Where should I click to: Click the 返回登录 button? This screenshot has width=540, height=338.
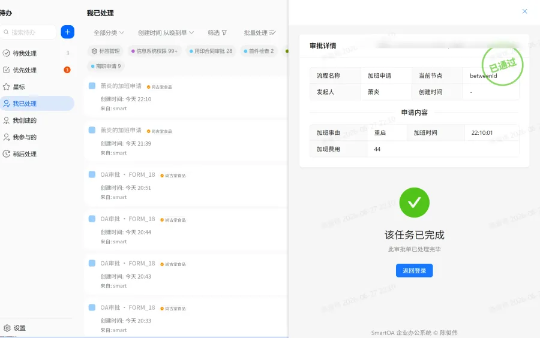(414, 271)
